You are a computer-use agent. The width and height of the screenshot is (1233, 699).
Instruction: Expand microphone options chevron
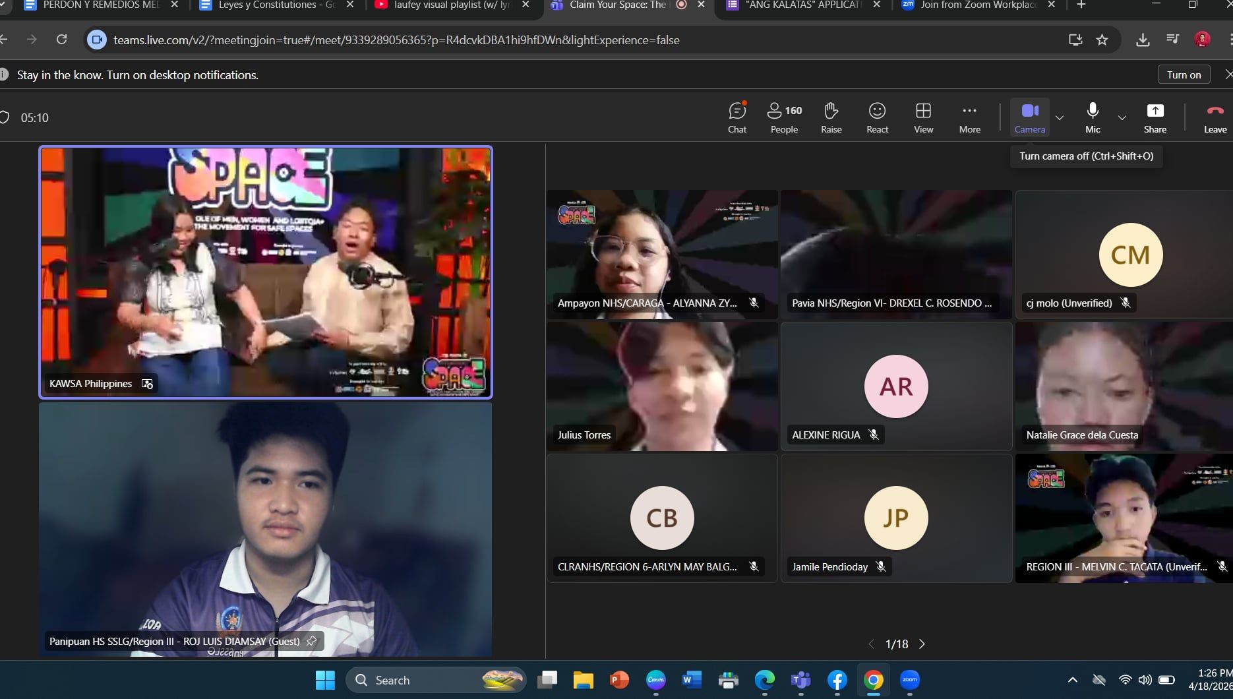(x=1122, y=118)
